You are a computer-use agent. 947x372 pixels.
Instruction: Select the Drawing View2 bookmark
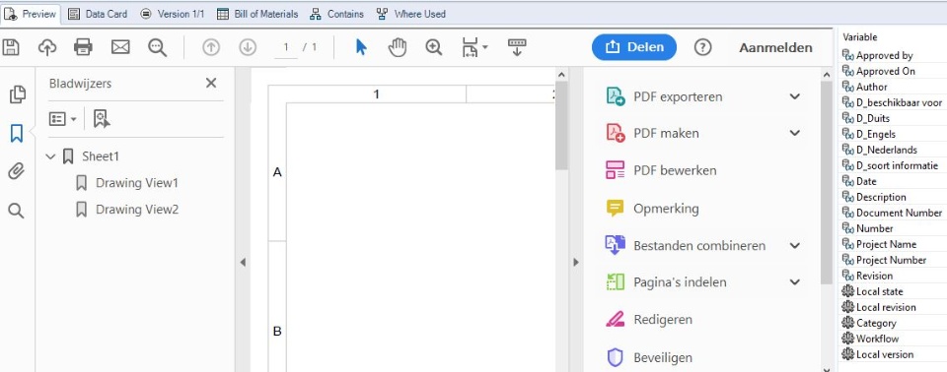coord(137,210)
